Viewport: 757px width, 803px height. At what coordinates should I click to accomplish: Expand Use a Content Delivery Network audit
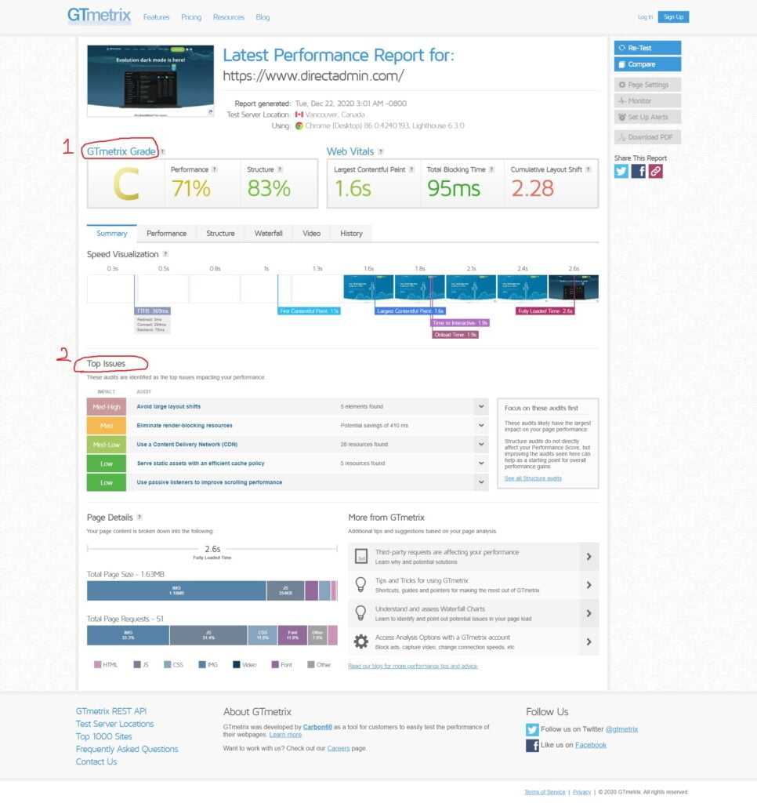coord(481,445)
